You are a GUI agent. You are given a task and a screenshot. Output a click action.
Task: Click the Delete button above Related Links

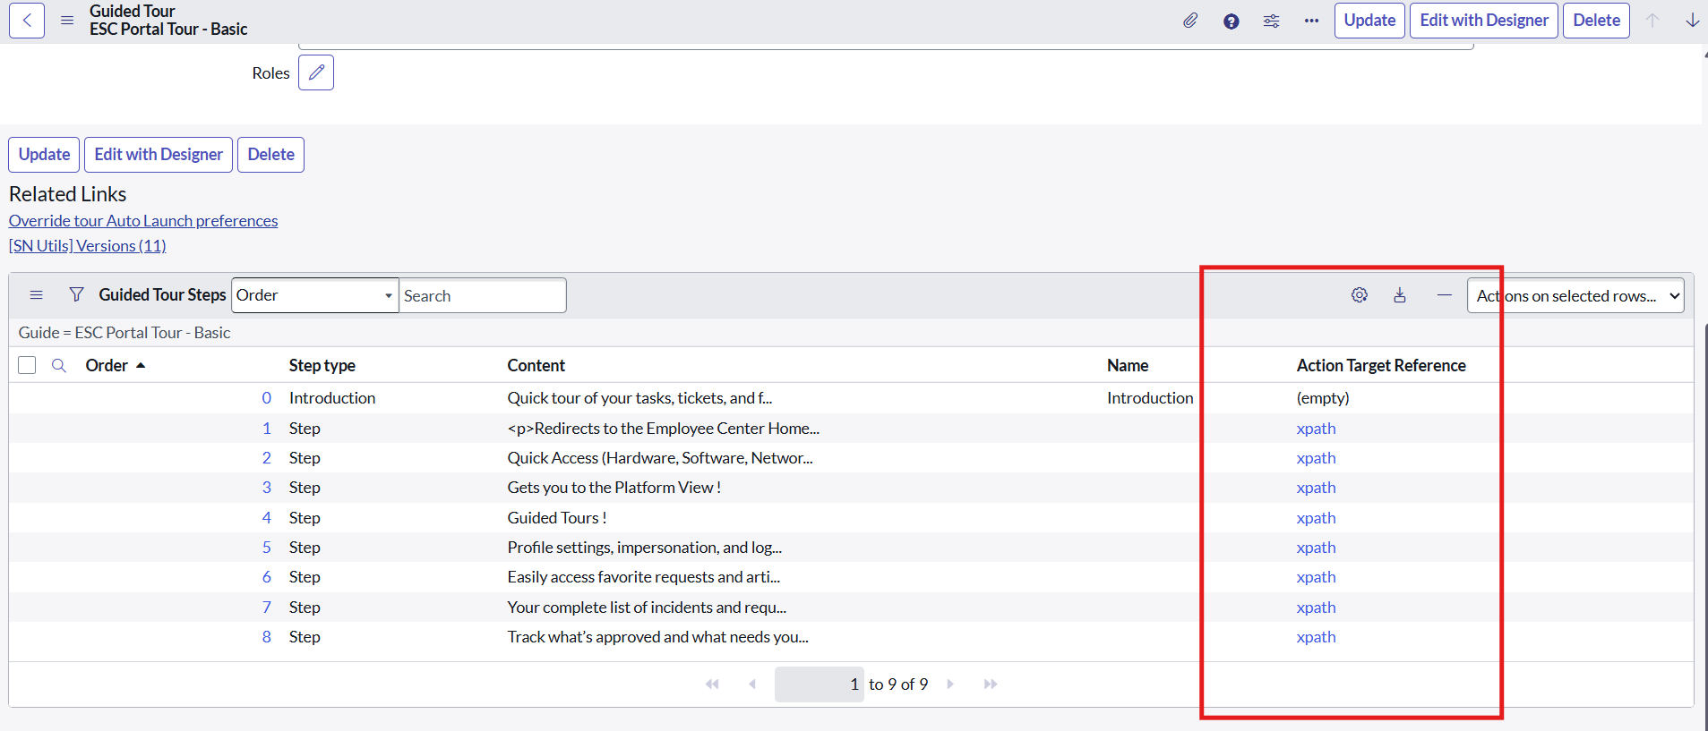click(270, 155)
